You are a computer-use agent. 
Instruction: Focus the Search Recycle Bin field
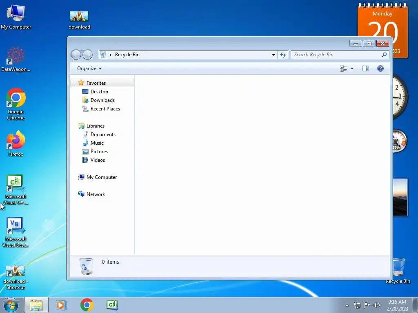(336, 55)
